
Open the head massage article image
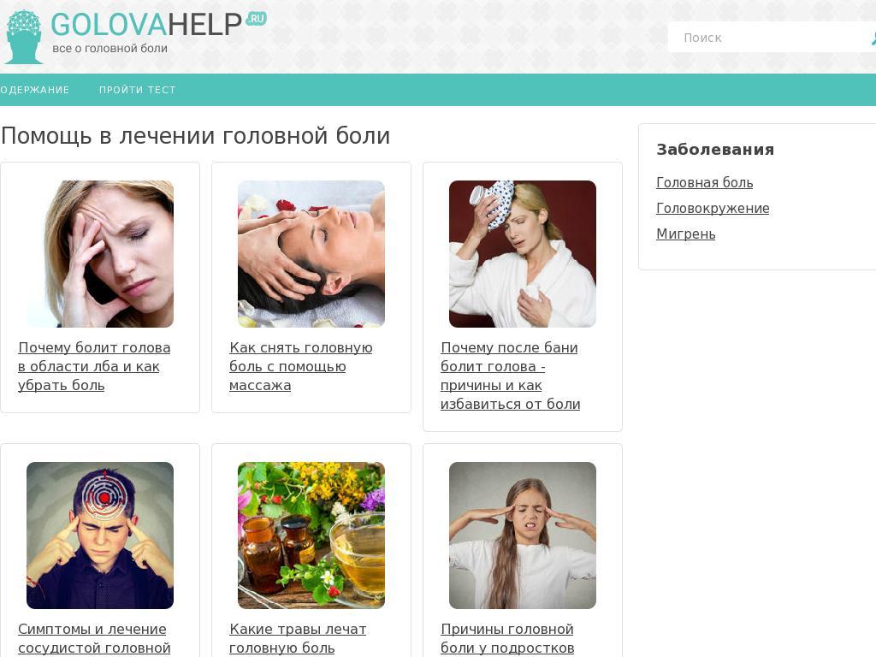(311, 253)
